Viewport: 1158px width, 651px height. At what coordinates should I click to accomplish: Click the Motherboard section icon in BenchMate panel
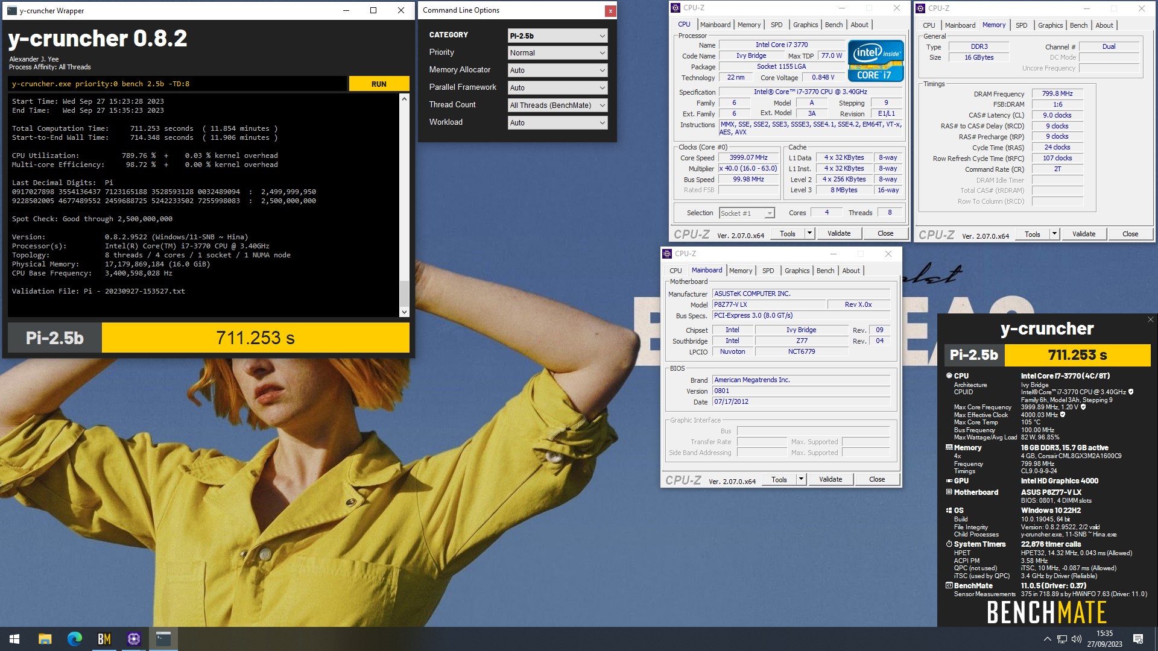(x=949, y=492)
